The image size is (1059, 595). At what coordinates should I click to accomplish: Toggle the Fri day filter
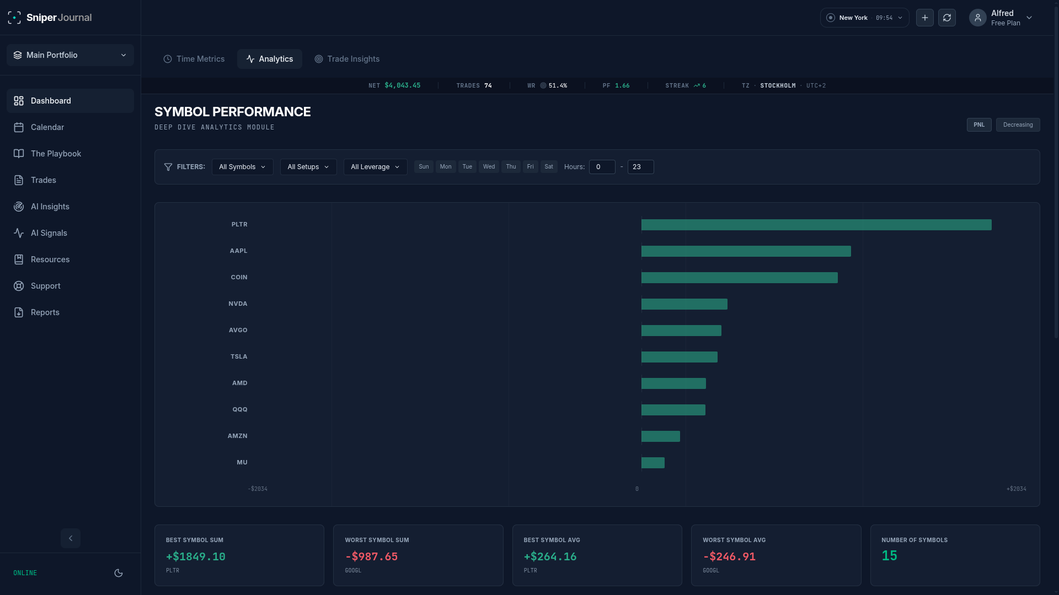(531, 166)
